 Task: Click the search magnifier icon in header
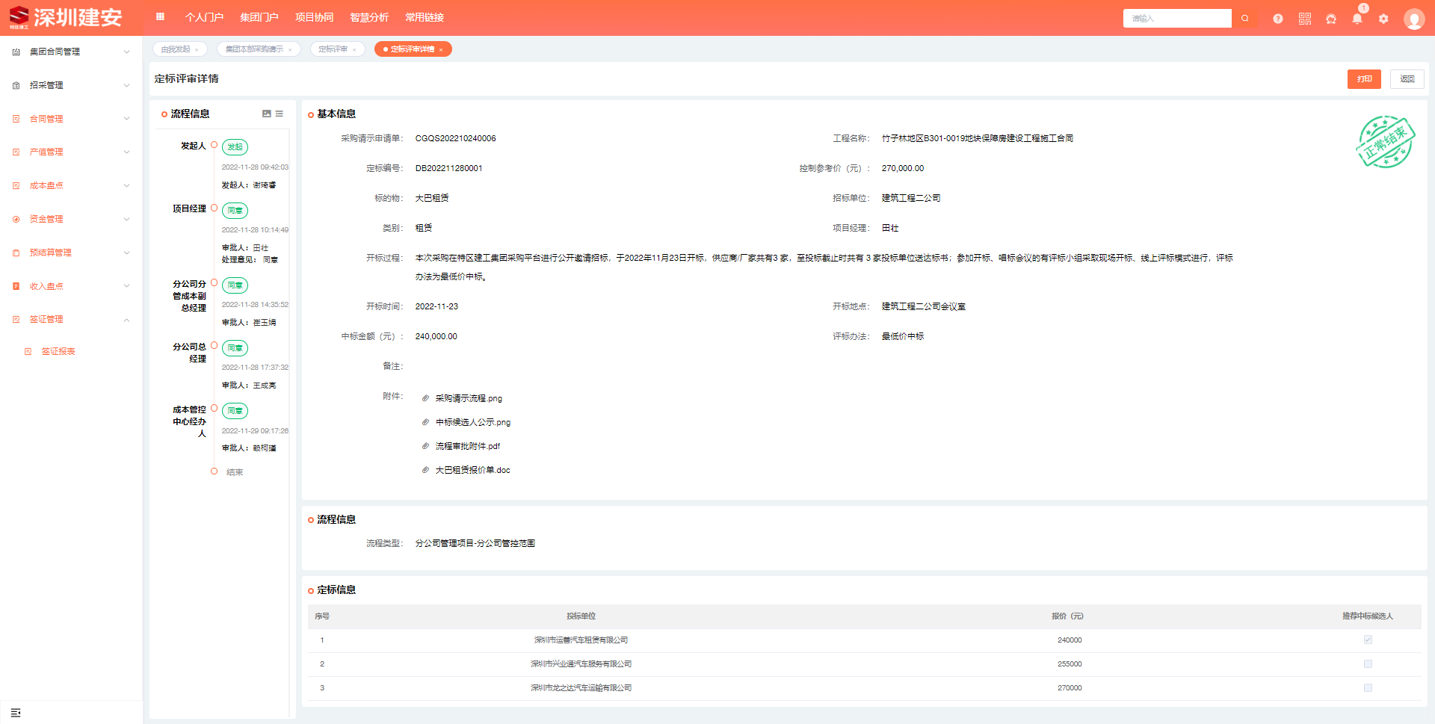click(1244, 19)
